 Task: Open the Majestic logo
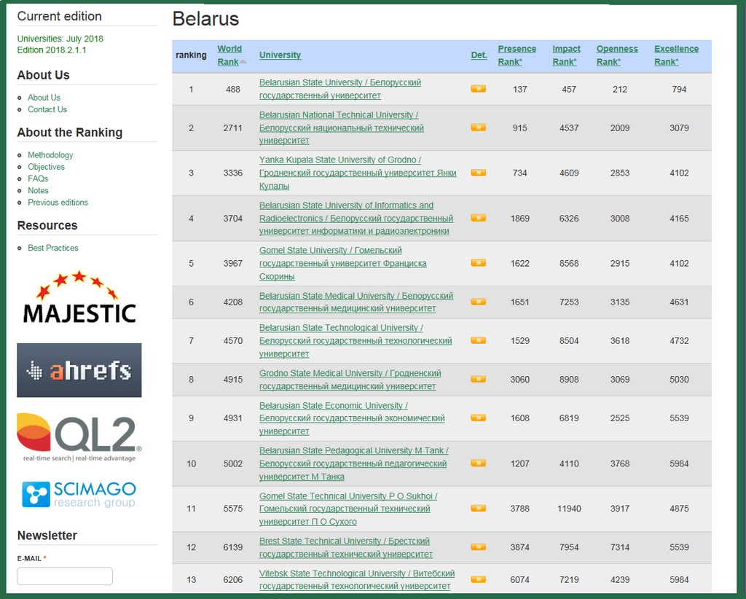[79, 297]
